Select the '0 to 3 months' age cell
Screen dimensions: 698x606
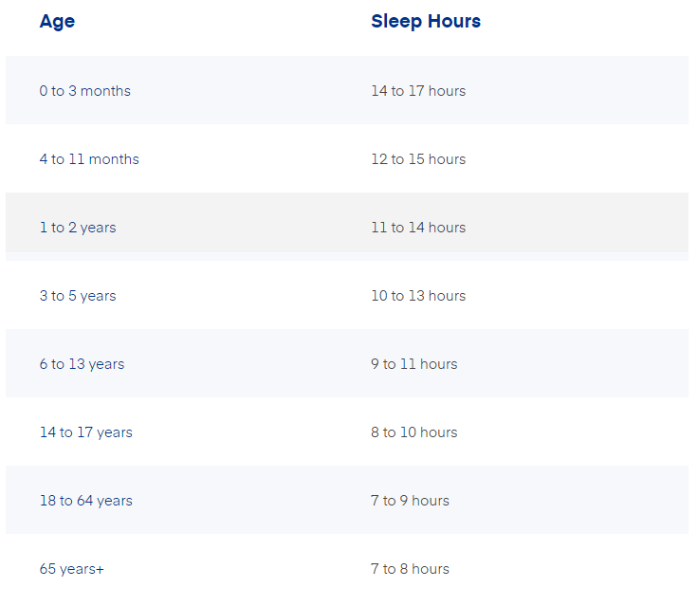pos(85,91)
